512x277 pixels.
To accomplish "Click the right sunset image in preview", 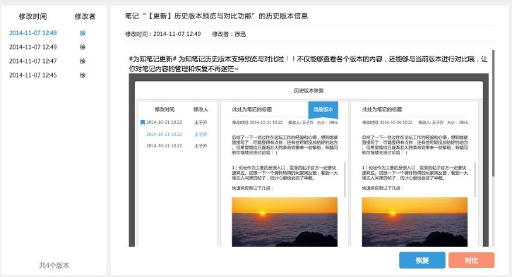I will 415,221.
